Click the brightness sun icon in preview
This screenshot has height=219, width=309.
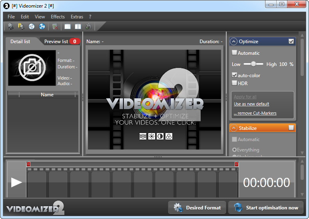point(152,136)
